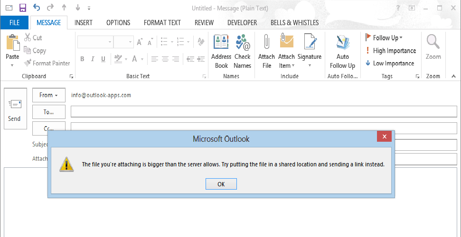Click font color button
This screenshot has width=461, height=237.
click(134, 59)
